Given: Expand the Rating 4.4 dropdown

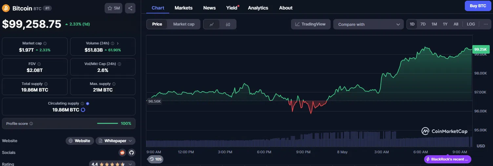Looking at the screenshot, I should [112, 164].
